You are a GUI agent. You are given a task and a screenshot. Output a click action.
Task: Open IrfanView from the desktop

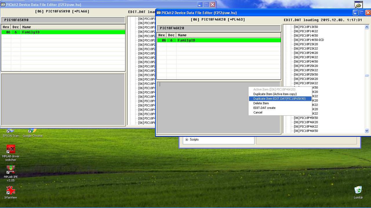[x=11, y=192]
